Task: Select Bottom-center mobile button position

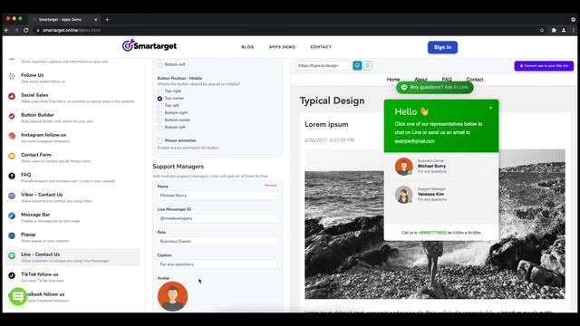Action: tap(159, 120)
